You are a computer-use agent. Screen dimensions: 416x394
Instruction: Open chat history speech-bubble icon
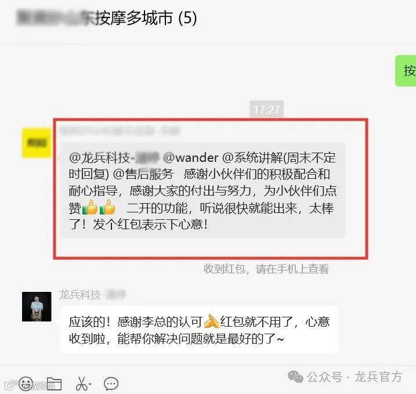pos(111,384)
